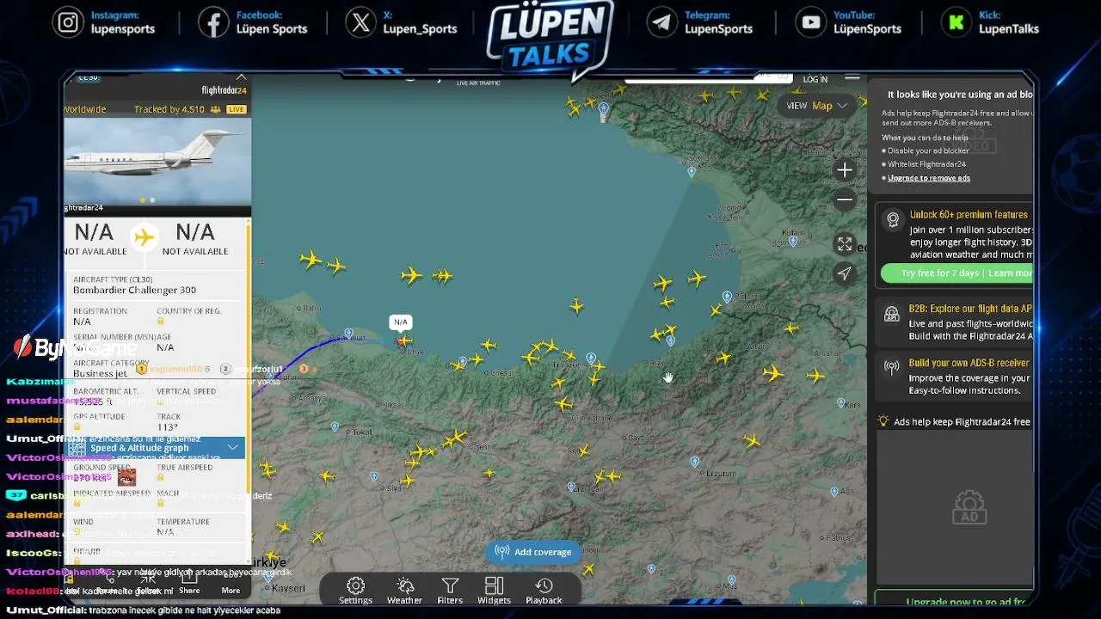Open B2B: Explore our flight data link
This screenshot has height=619, width=1101.
click(x=970, y=309)
